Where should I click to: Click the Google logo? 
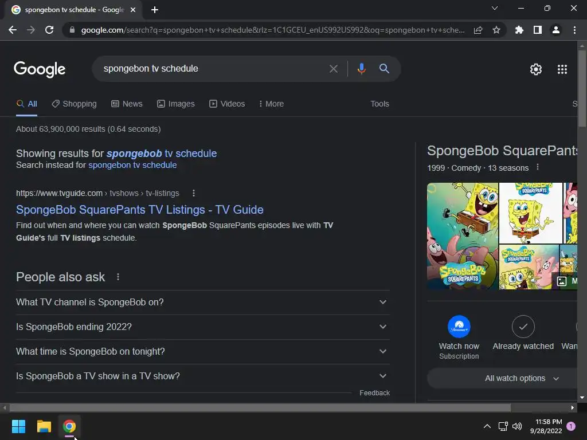point(40,69)
